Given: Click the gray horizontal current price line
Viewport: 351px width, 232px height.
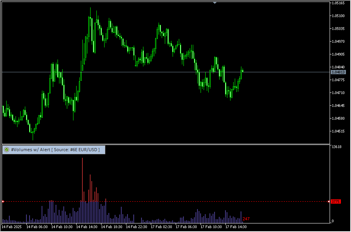Looking at the screenshot, I should [166, 72].
